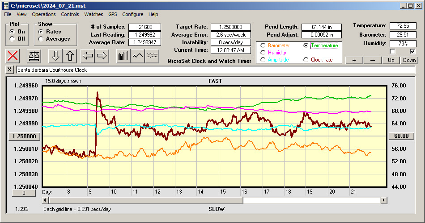Click the plus button beside minus
Viewport: 425px width, 223px height.
(354, 60)
